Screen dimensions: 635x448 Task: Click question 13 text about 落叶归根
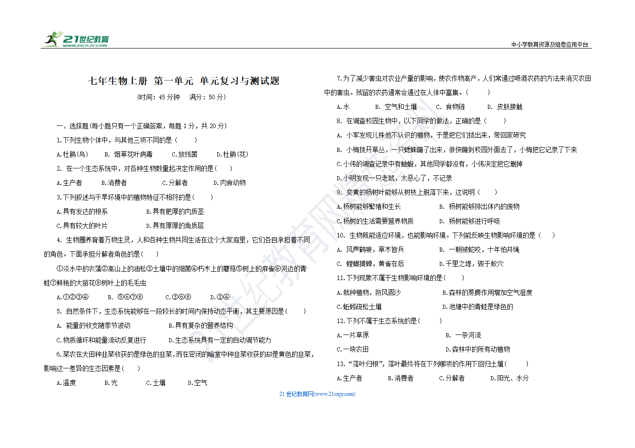tap(433, 364)
